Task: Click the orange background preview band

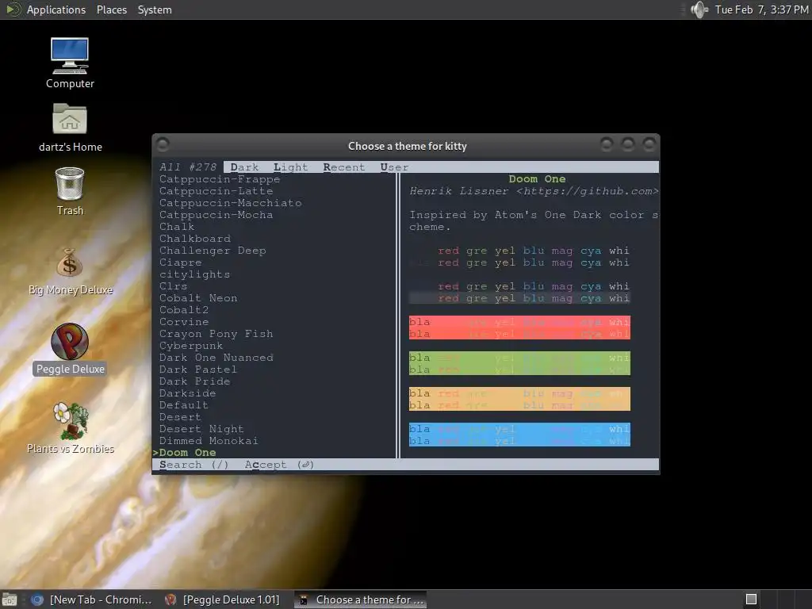Action: 519,400
